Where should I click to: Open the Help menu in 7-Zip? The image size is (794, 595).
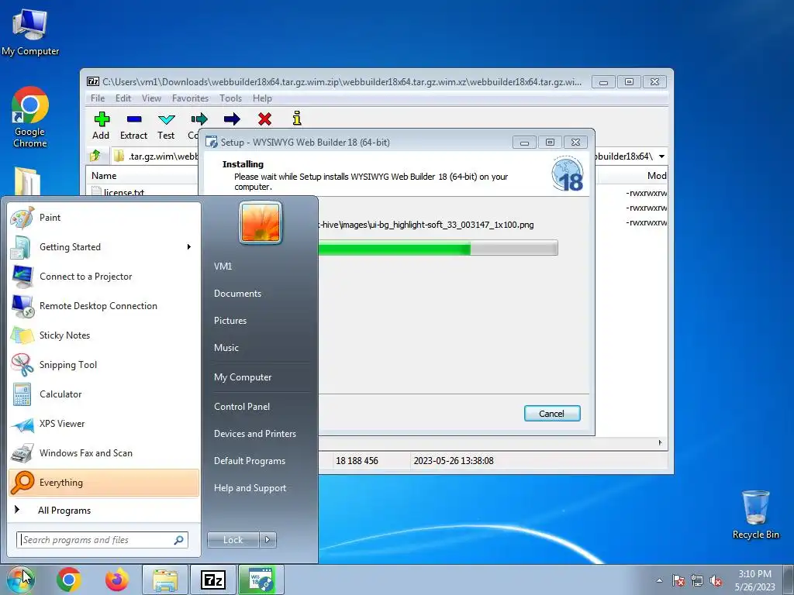[x=262, y=98]
